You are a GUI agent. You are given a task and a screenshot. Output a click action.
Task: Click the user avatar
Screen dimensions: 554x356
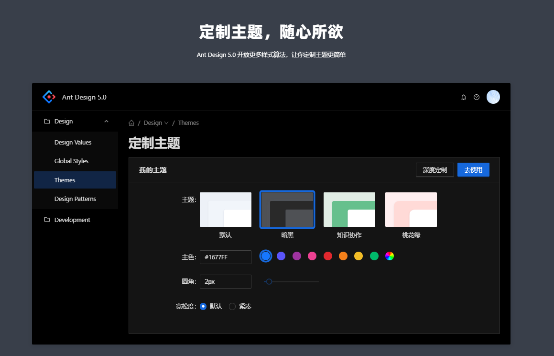coord(493,97)
